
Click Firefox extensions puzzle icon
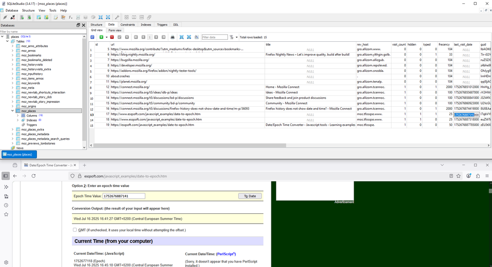(478, 176)
